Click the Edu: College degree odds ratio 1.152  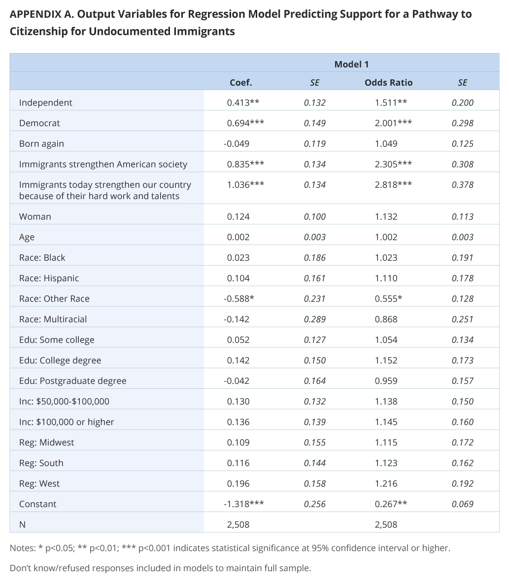386,360
